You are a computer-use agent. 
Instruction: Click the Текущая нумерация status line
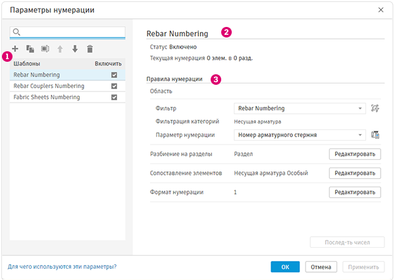coord(201,58)
